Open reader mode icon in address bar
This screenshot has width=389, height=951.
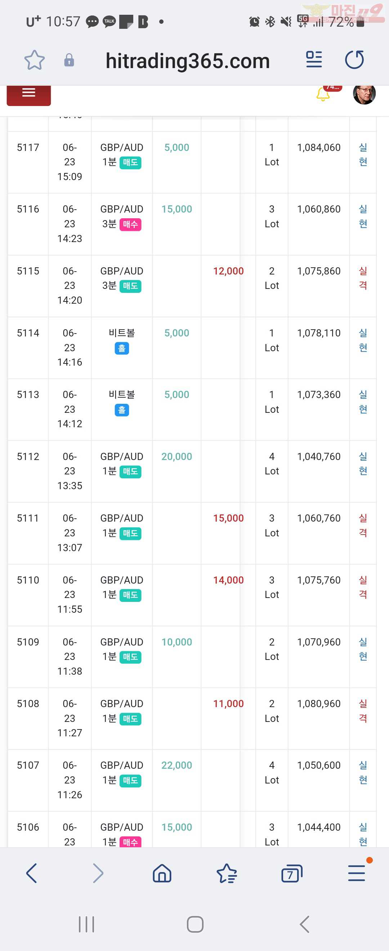[314, 59]
